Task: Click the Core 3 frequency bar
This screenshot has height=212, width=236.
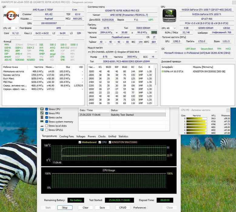Action: pyautogui.click(x=197, y=127)
